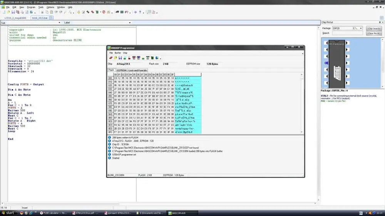385x216 pixels.
Task: Open FUSE calculator window from taskbar
Action: (54, 213)
